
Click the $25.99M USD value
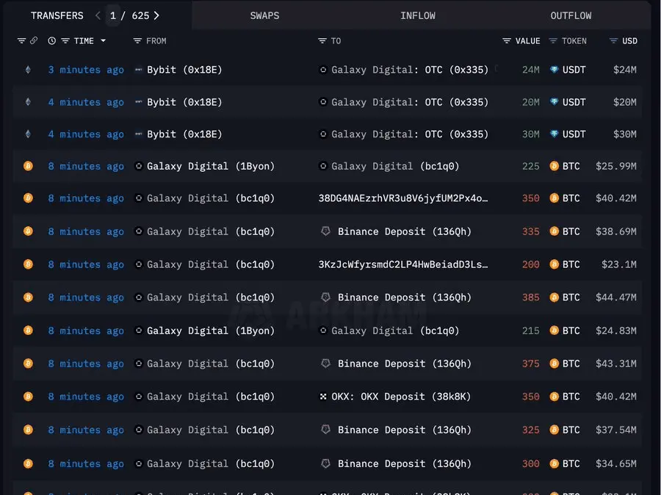[616, 166]
